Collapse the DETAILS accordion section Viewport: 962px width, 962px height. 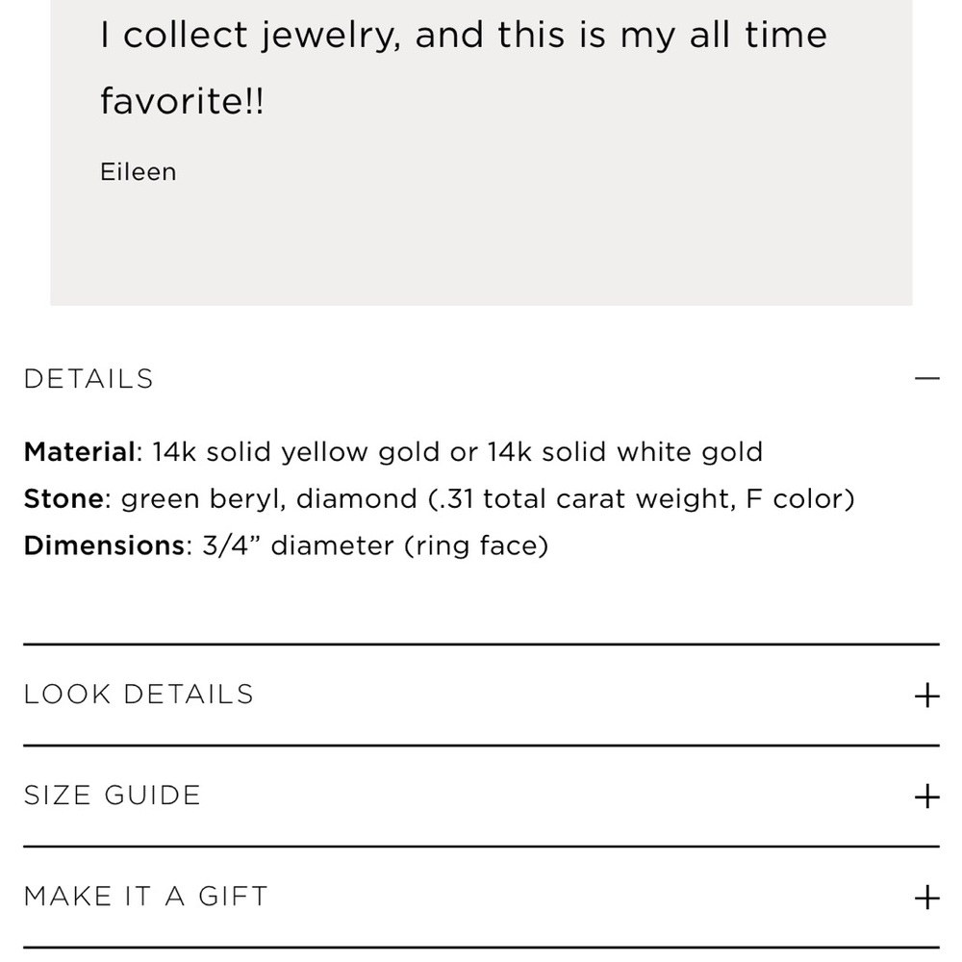[926, 375]
